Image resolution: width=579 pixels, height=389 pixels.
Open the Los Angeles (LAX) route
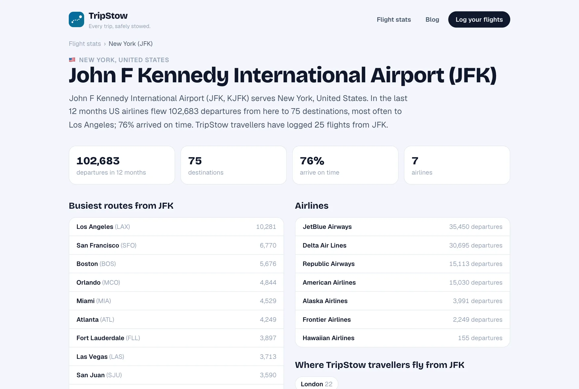(176, 227)
